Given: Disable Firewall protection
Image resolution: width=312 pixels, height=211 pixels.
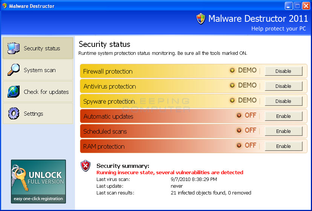Looking at the screenshot, I should click(x=283, y=71).
